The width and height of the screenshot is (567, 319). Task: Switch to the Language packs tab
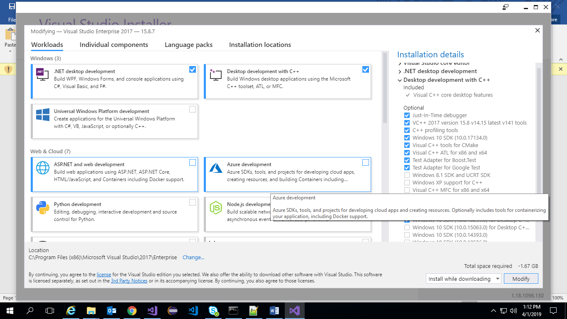(188, 45)
